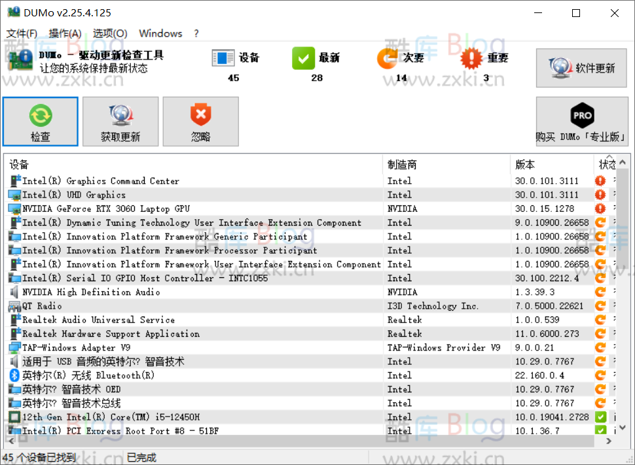
Task: Click green status icon on 12th Gen Intel CPU row
Action: [x=600, y=417]
